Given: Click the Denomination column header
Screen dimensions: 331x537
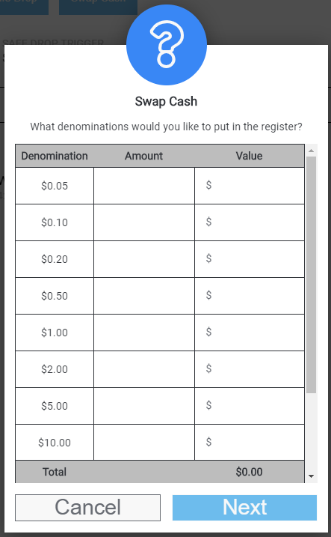Looking at the screenshot, I should tap(55, 156).
